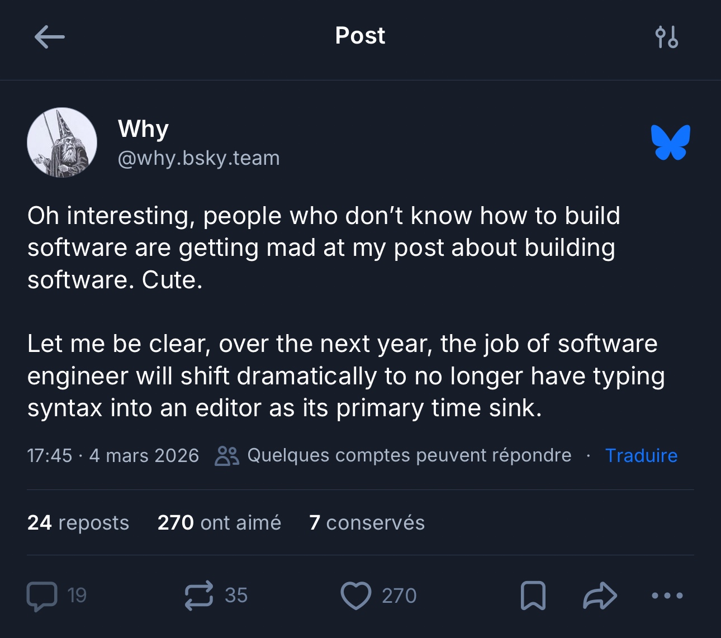721x638 pixels.
Task: View the 24 reposts list
Action: (x=78, y=523)
